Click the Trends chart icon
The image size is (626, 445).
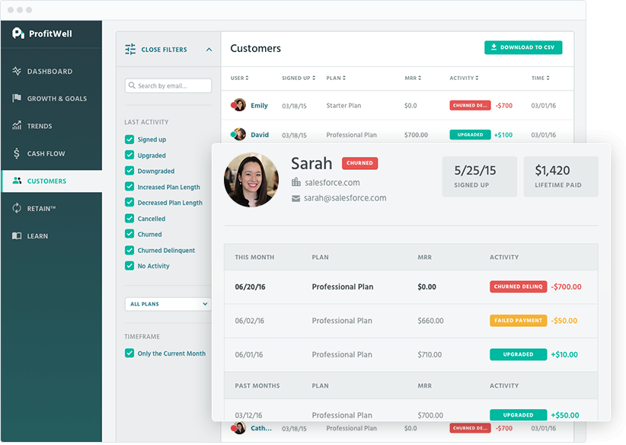point(17,126)
